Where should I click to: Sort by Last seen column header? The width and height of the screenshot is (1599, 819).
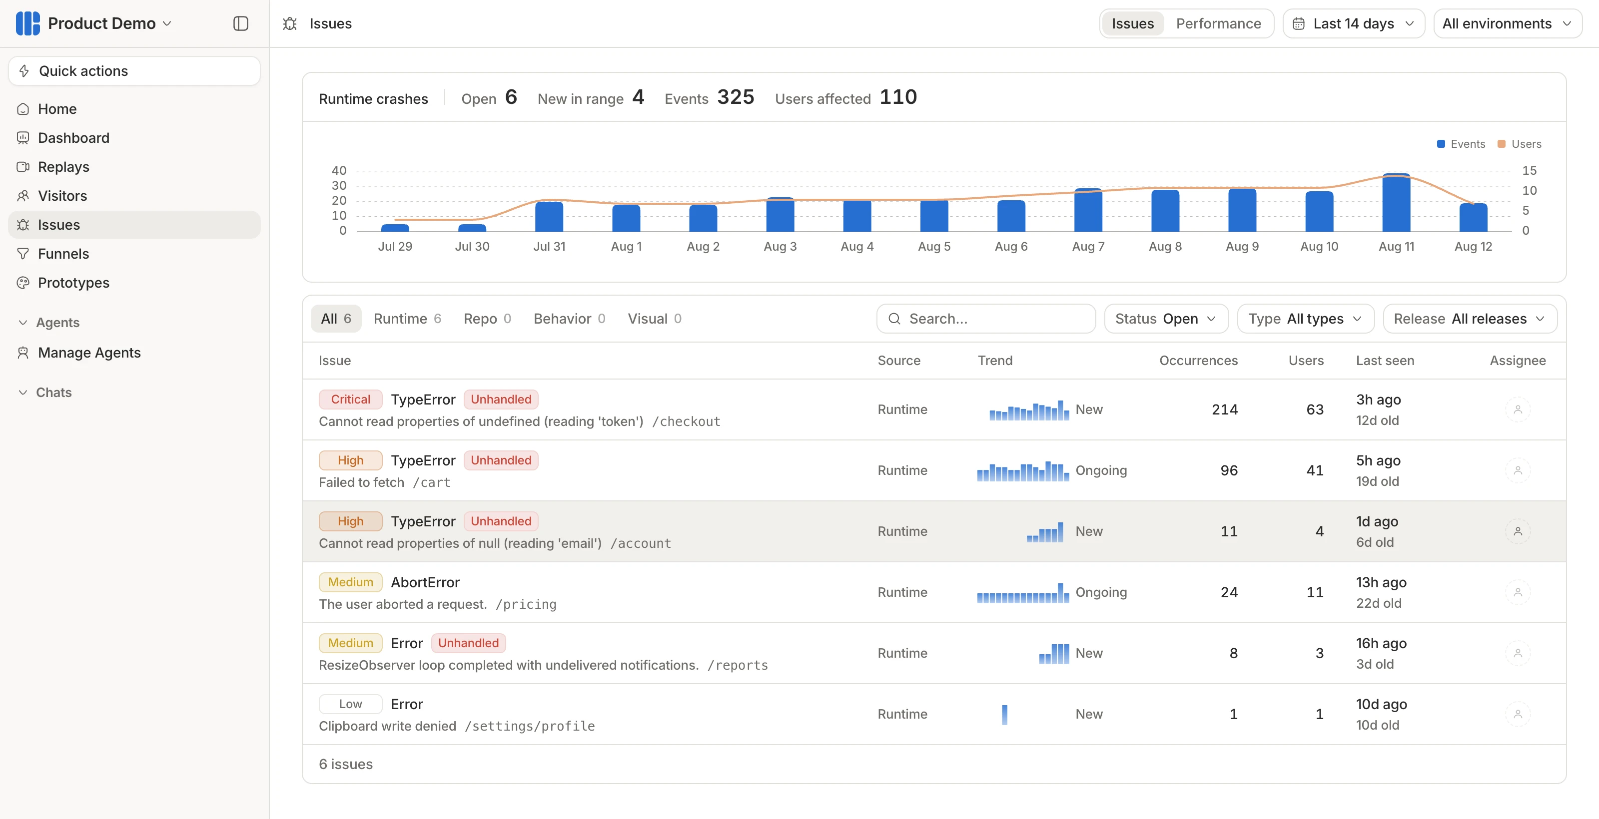tap(1385, 361)
